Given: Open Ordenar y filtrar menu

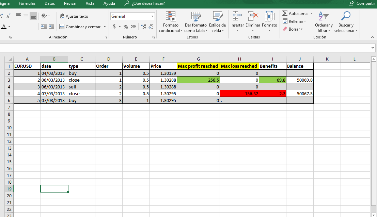Looking at the screenshot, I should point(324,22).
